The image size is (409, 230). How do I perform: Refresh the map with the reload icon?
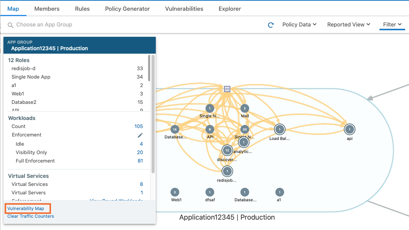click(x=271, y=25)
